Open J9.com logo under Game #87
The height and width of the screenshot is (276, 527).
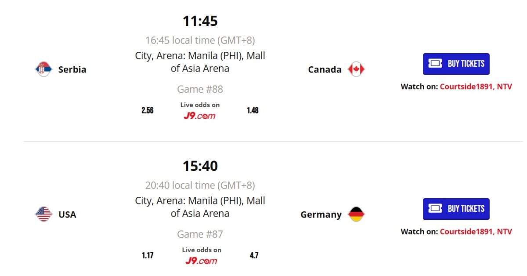click(201, 261)
